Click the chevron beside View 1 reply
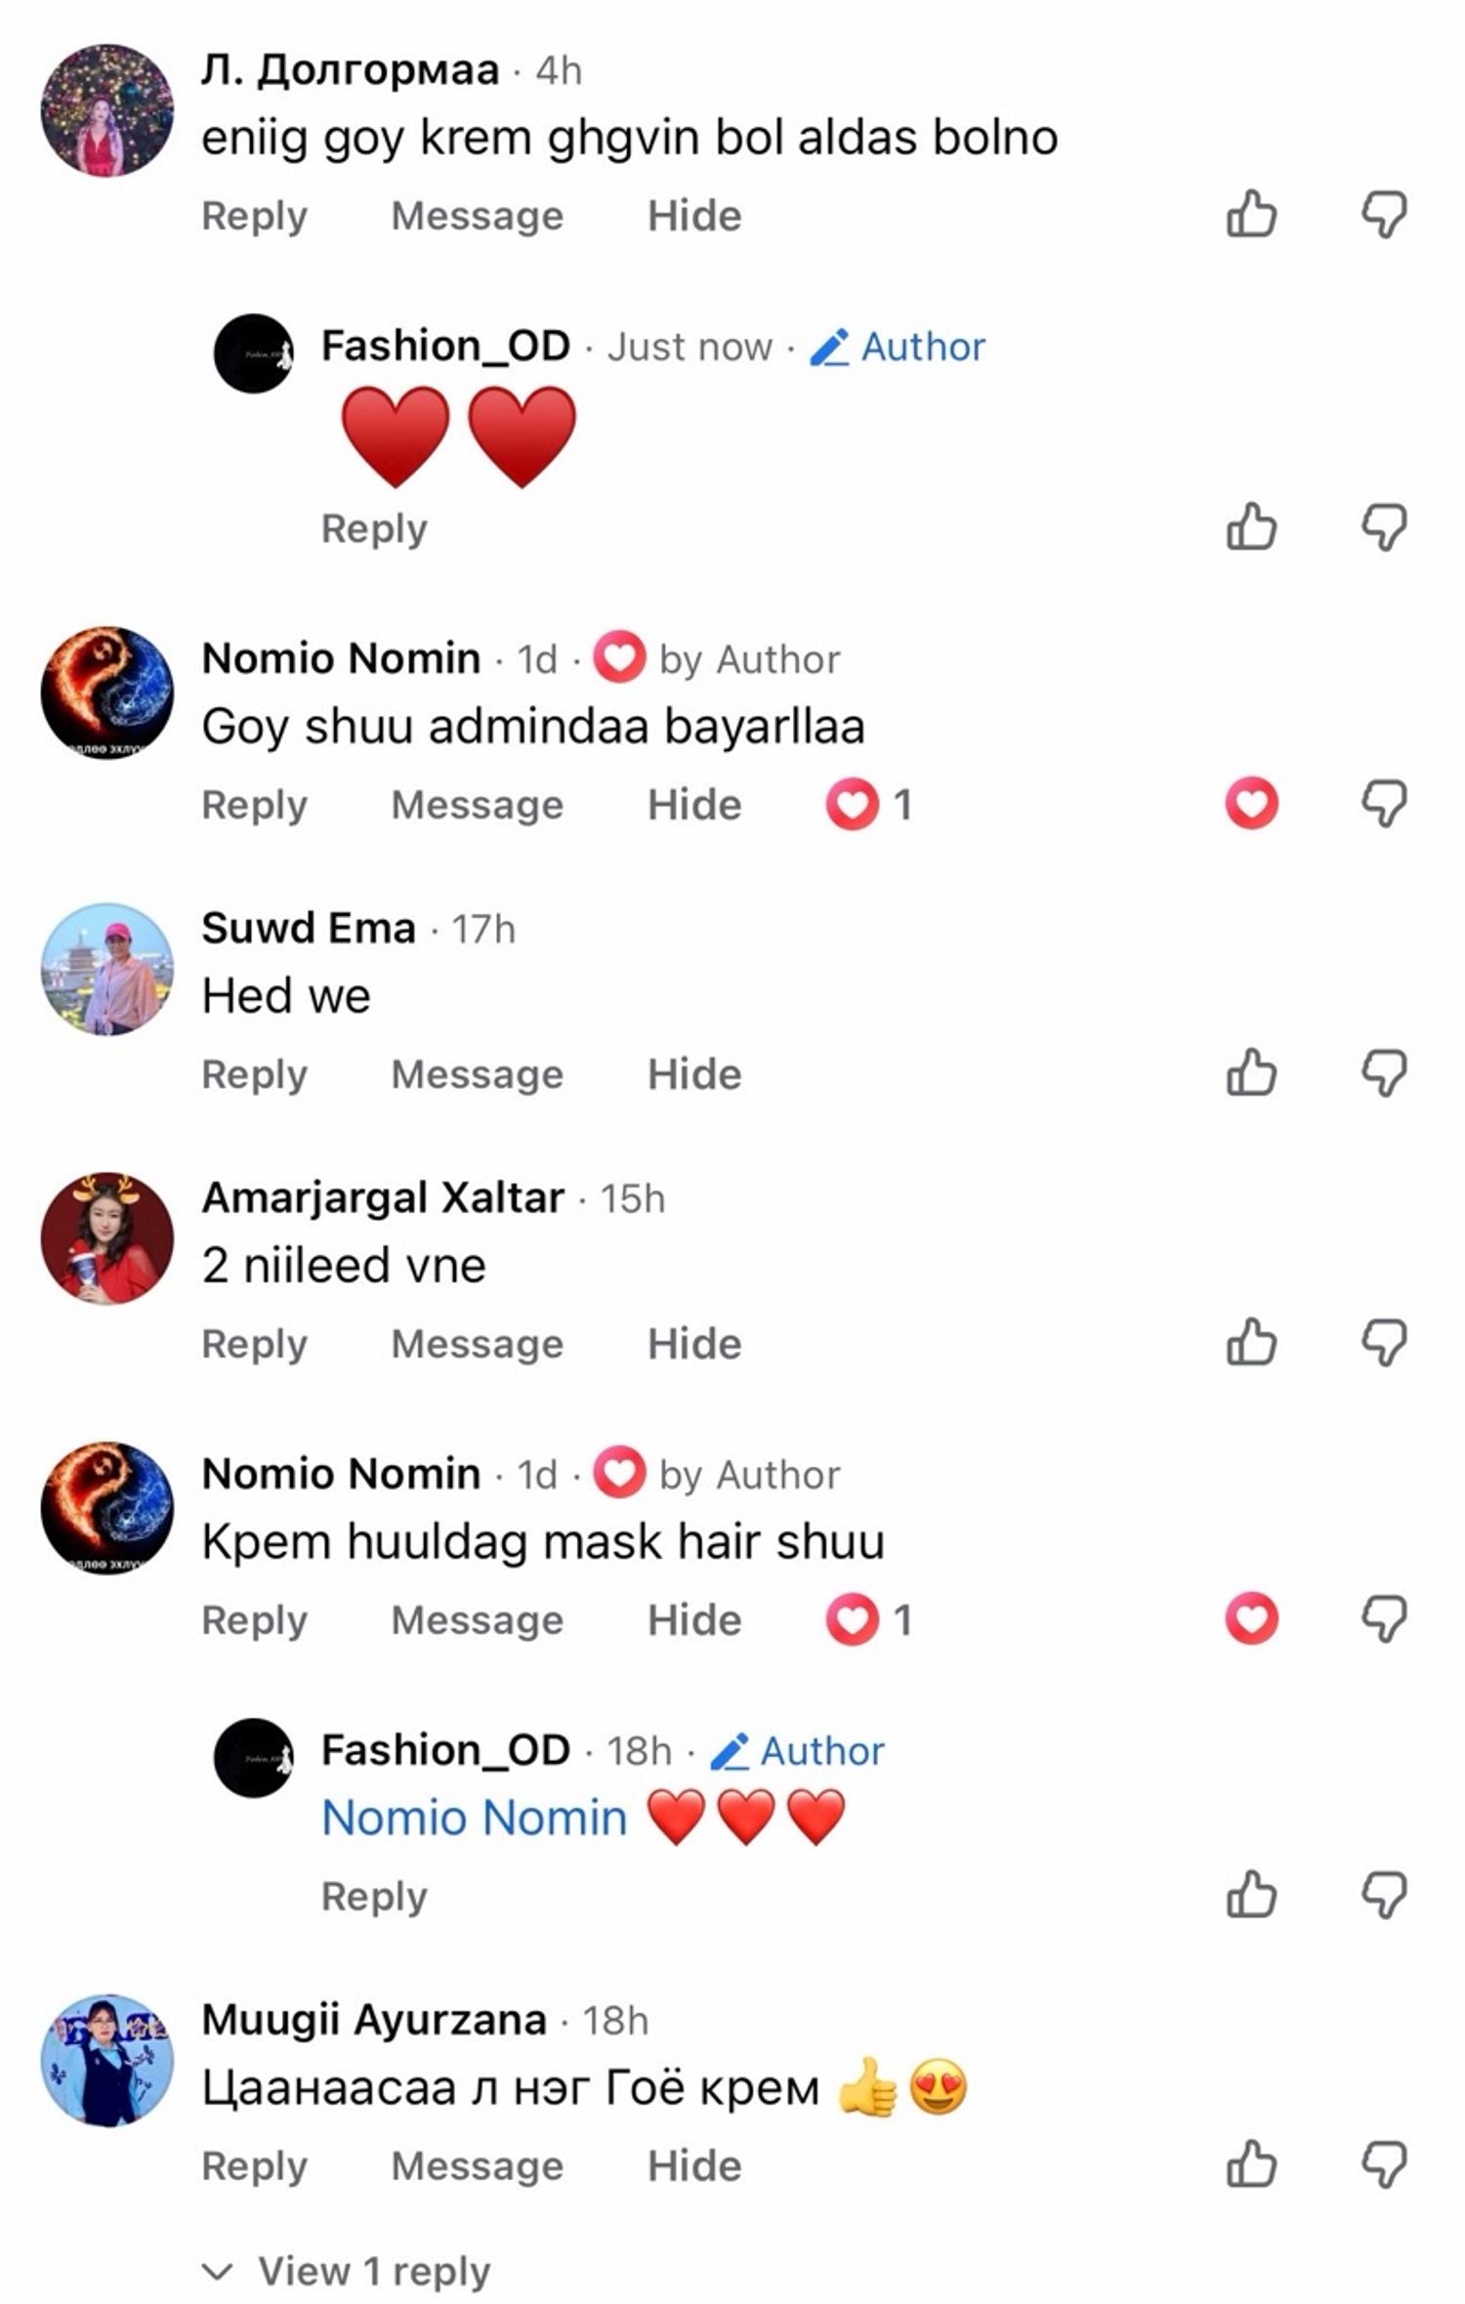This screenshot has height=2304, width=1465. tap(217, 2272)
